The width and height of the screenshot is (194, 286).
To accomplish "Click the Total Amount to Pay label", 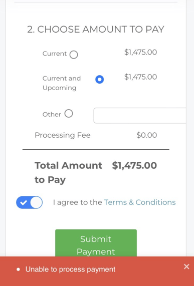I will point(69,172).
